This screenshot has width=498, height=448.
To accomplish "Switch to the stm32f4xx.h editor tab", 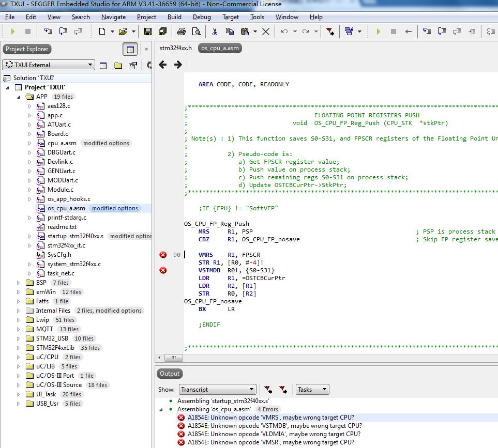I will click(176, 48).
